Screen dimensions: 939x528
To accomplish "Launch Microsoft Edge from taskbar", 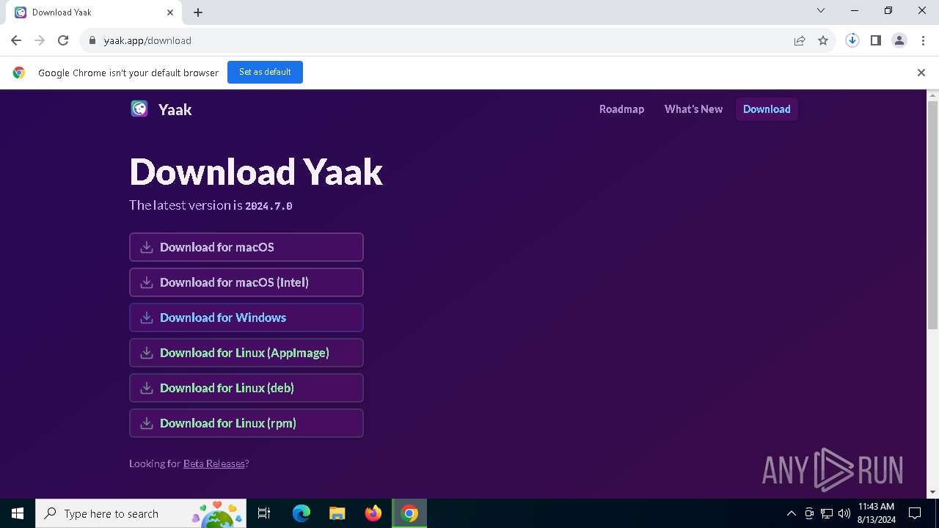I will pos(302,513).
